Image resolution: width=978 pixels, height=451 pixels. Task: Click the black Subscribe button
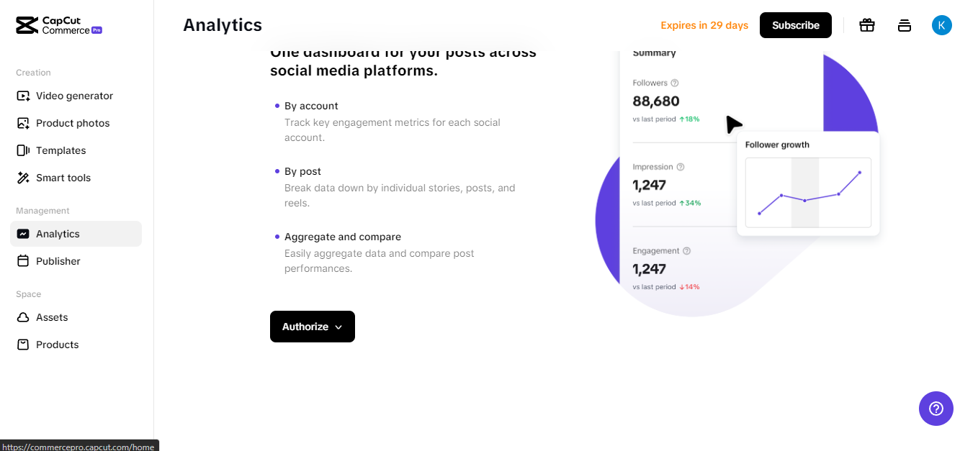pos(795,25)
